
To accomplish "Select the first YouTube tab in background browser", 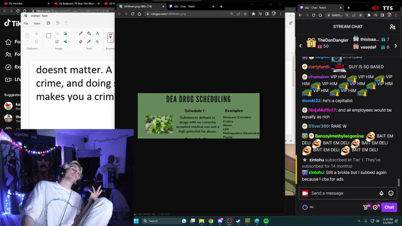I will [26, 4].
